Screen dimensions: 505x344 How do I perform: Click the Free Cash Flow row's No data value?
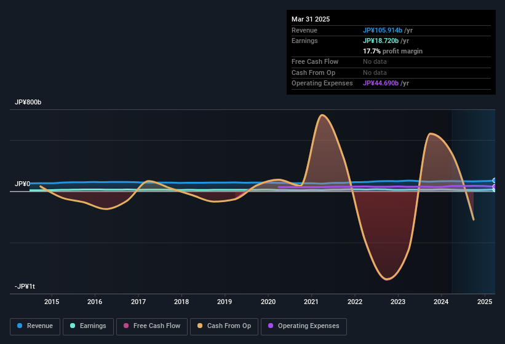pos(375,61)
